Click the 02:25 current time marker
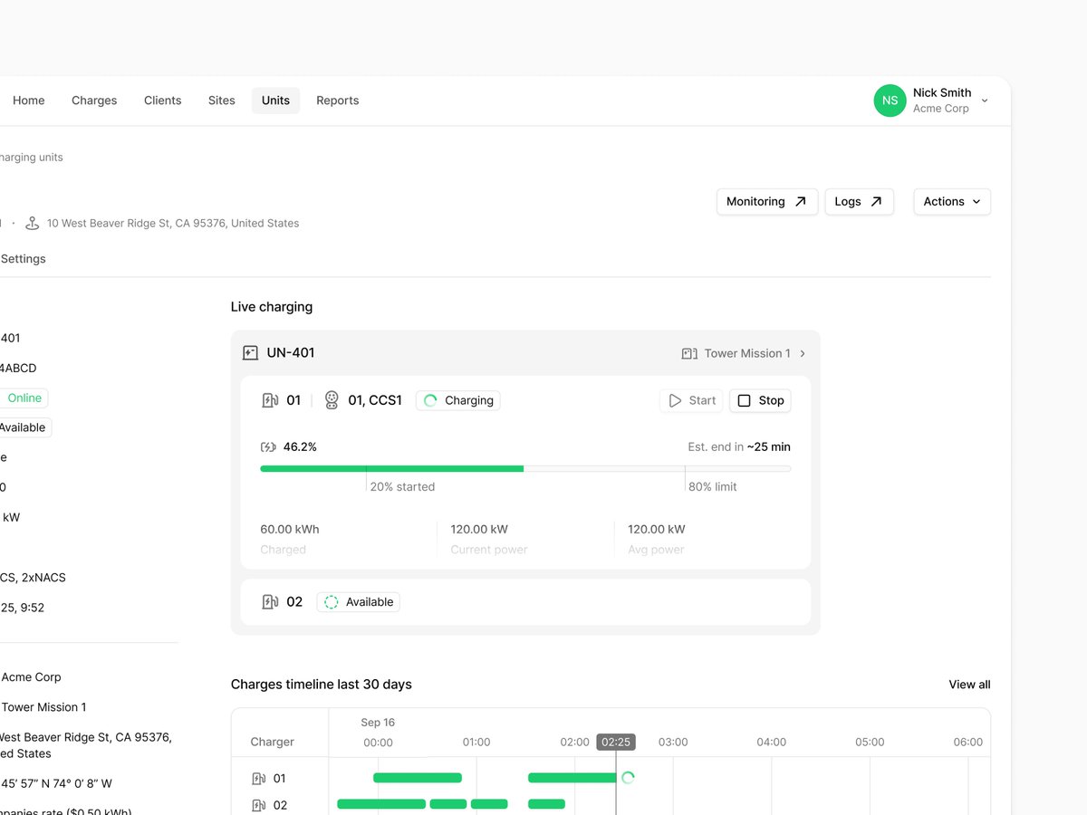 616,743
